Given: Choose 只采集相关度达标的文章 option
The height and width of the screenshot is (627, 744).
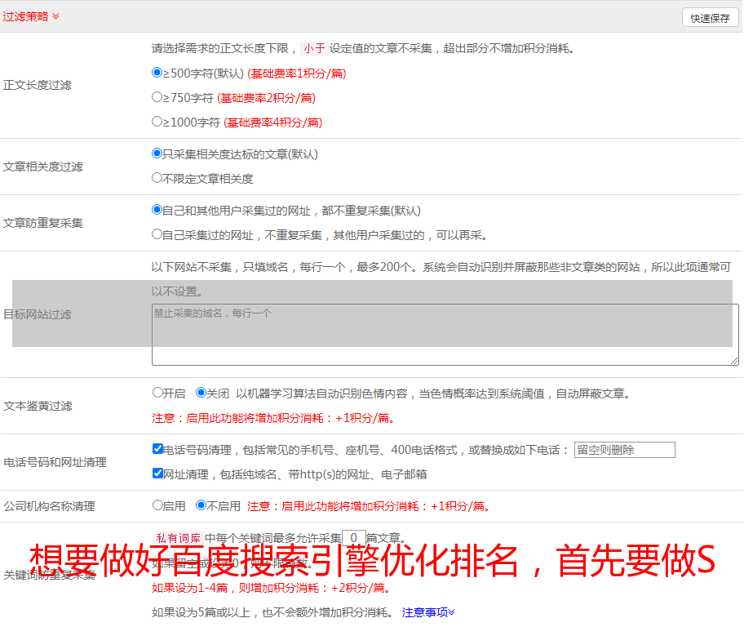Looking at the screenshot, I should 157,153.
